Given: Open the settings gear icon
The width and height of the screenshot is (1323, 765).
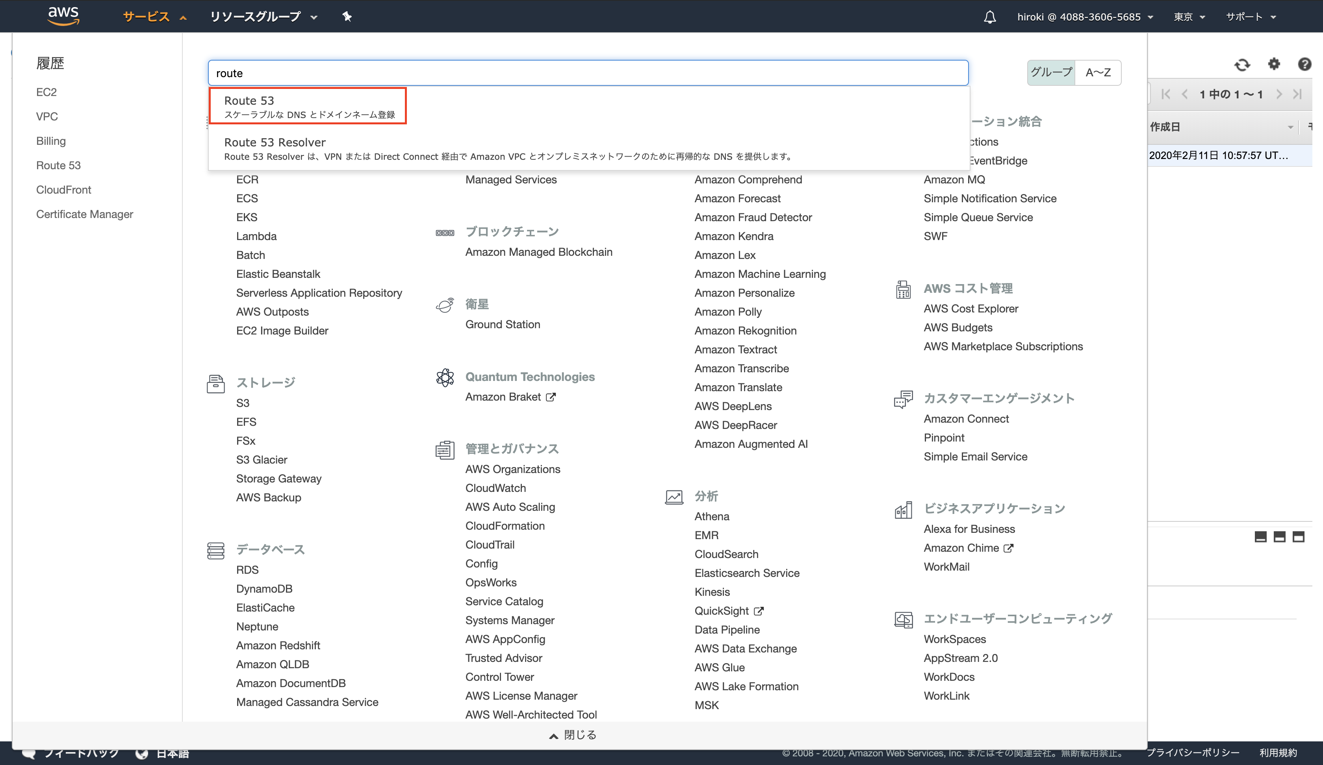Looking at the screenshot, I should [1274, 64].
